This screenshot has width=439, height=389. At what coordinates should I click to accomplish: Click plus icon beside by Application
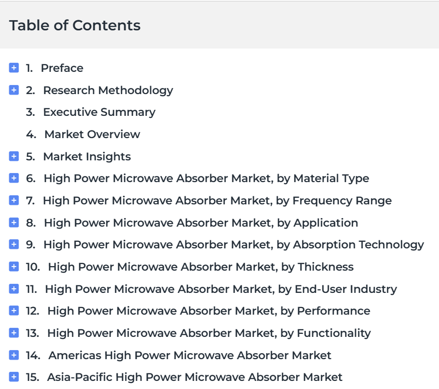click(x=14, y=223)
